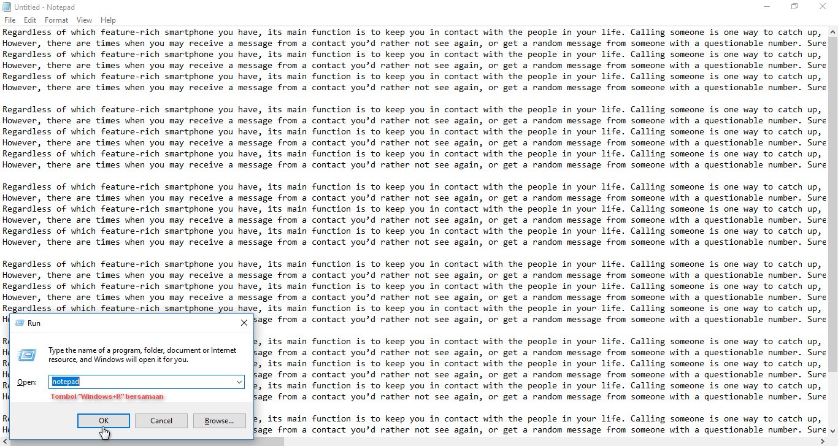Viewport: 838px width, 446px height.
Task: Close the Run dialog with its X
Action: [x=244, y=323]
